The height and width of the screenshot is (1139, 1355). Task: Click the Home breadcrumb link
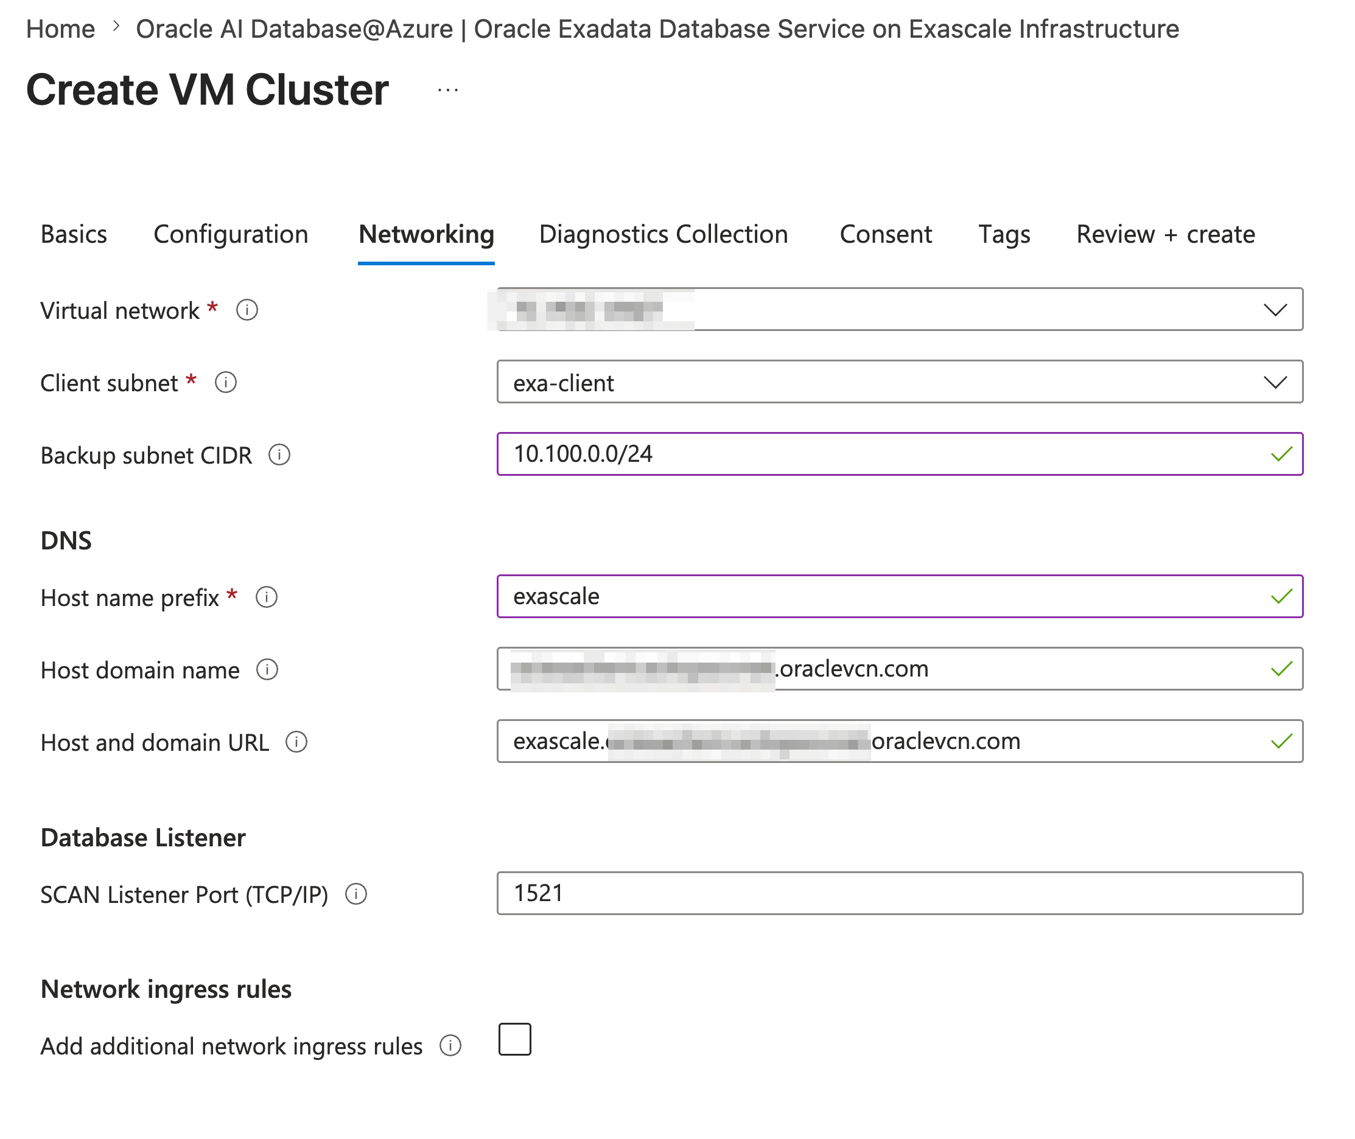(x=60, y=29)
